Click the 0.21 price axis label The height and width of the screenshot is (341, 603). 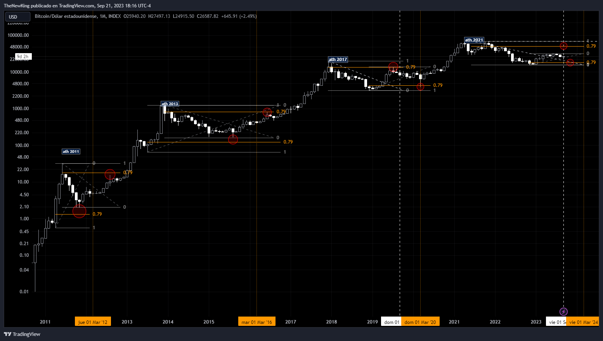pos(24,244)
